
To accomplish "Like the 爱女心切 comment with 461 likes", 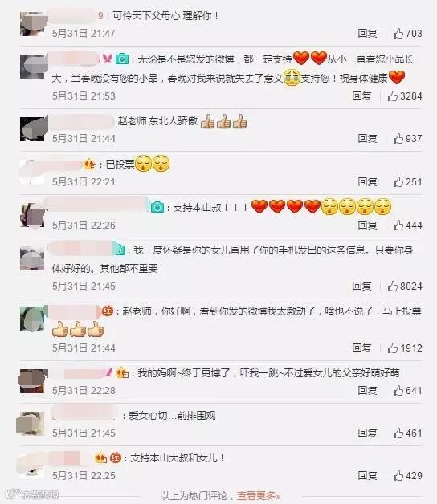I will (398, 433).
